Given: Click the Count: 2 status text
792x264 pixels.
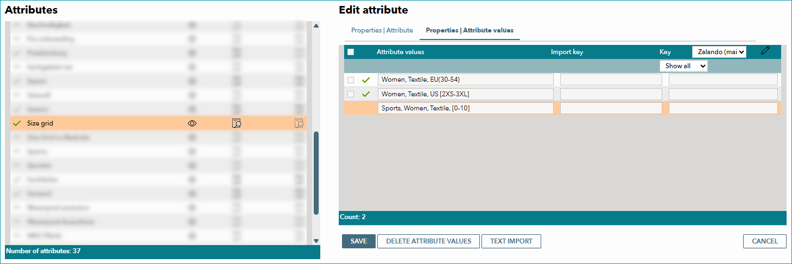Looking at the screenshot, I should point(353,217).
